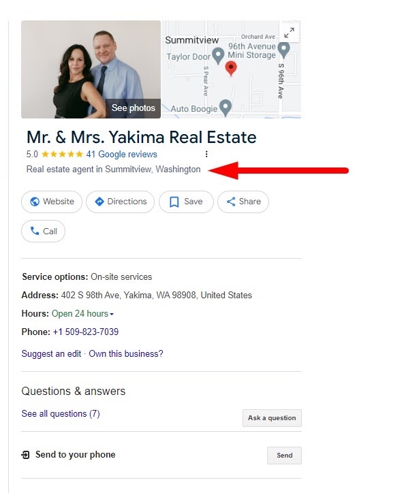Select the Auto Boogie map marker

point(226,108)
